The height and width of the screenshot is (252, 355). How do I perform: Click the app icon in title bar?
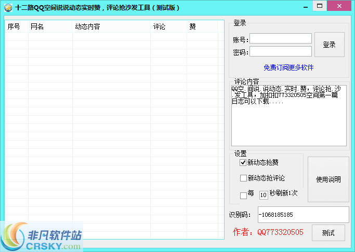(7, 7)
